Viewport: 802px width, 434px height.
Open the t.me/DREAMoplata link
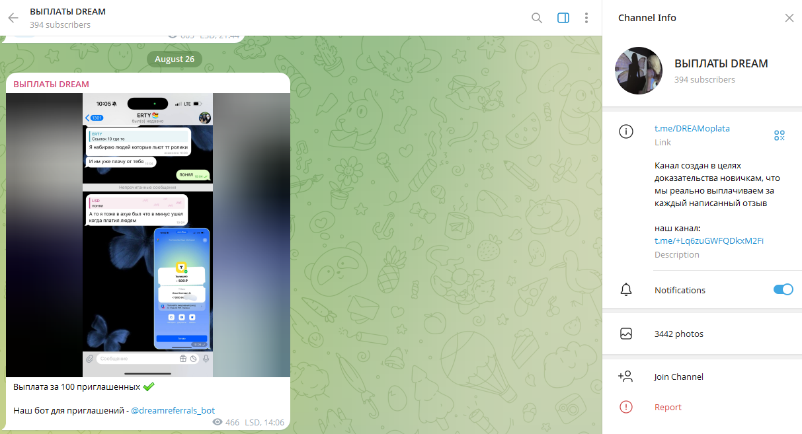coord(692,129)
